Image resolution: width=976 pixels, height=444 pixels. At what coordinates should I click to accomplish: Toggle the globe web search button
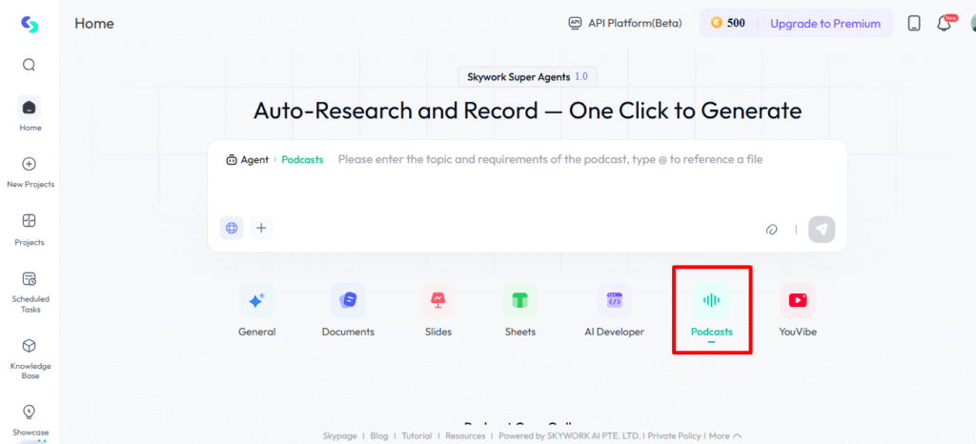(232, 228)
